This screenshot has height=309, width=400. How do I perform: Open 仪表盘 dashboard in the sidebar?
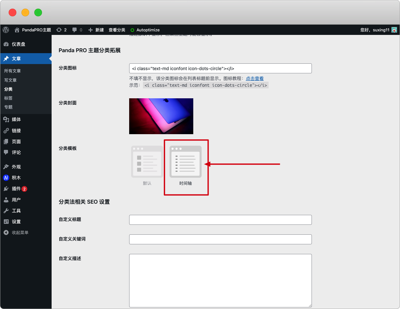pyautogui.click(x=26, y=44)
